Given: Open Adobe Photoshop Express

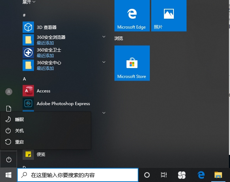Looking at the screenshot, I should (65, 103).
